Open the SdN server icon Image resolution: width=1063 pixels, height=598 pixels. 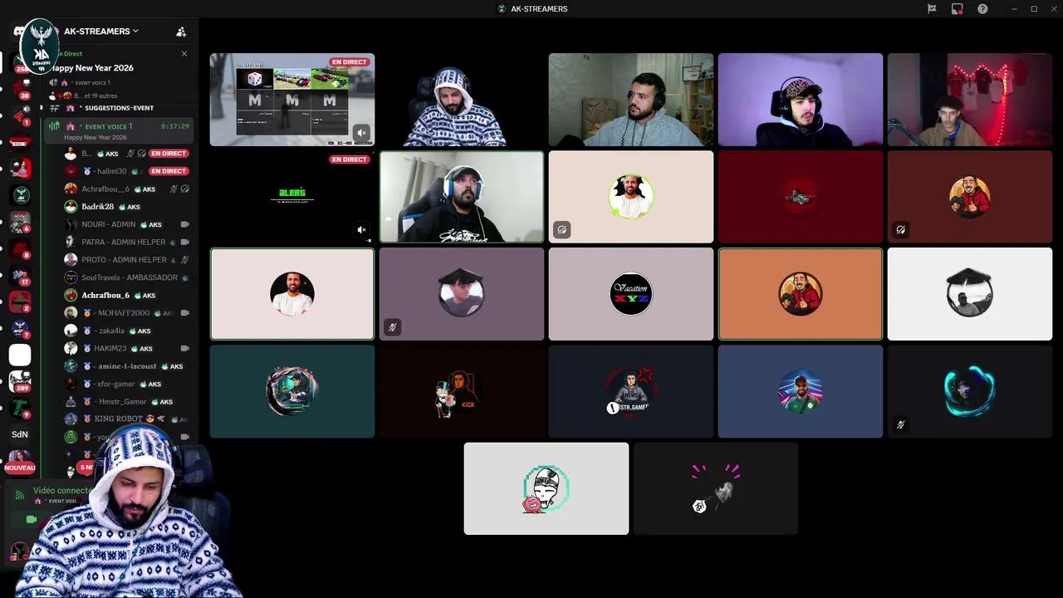point(20,434)
